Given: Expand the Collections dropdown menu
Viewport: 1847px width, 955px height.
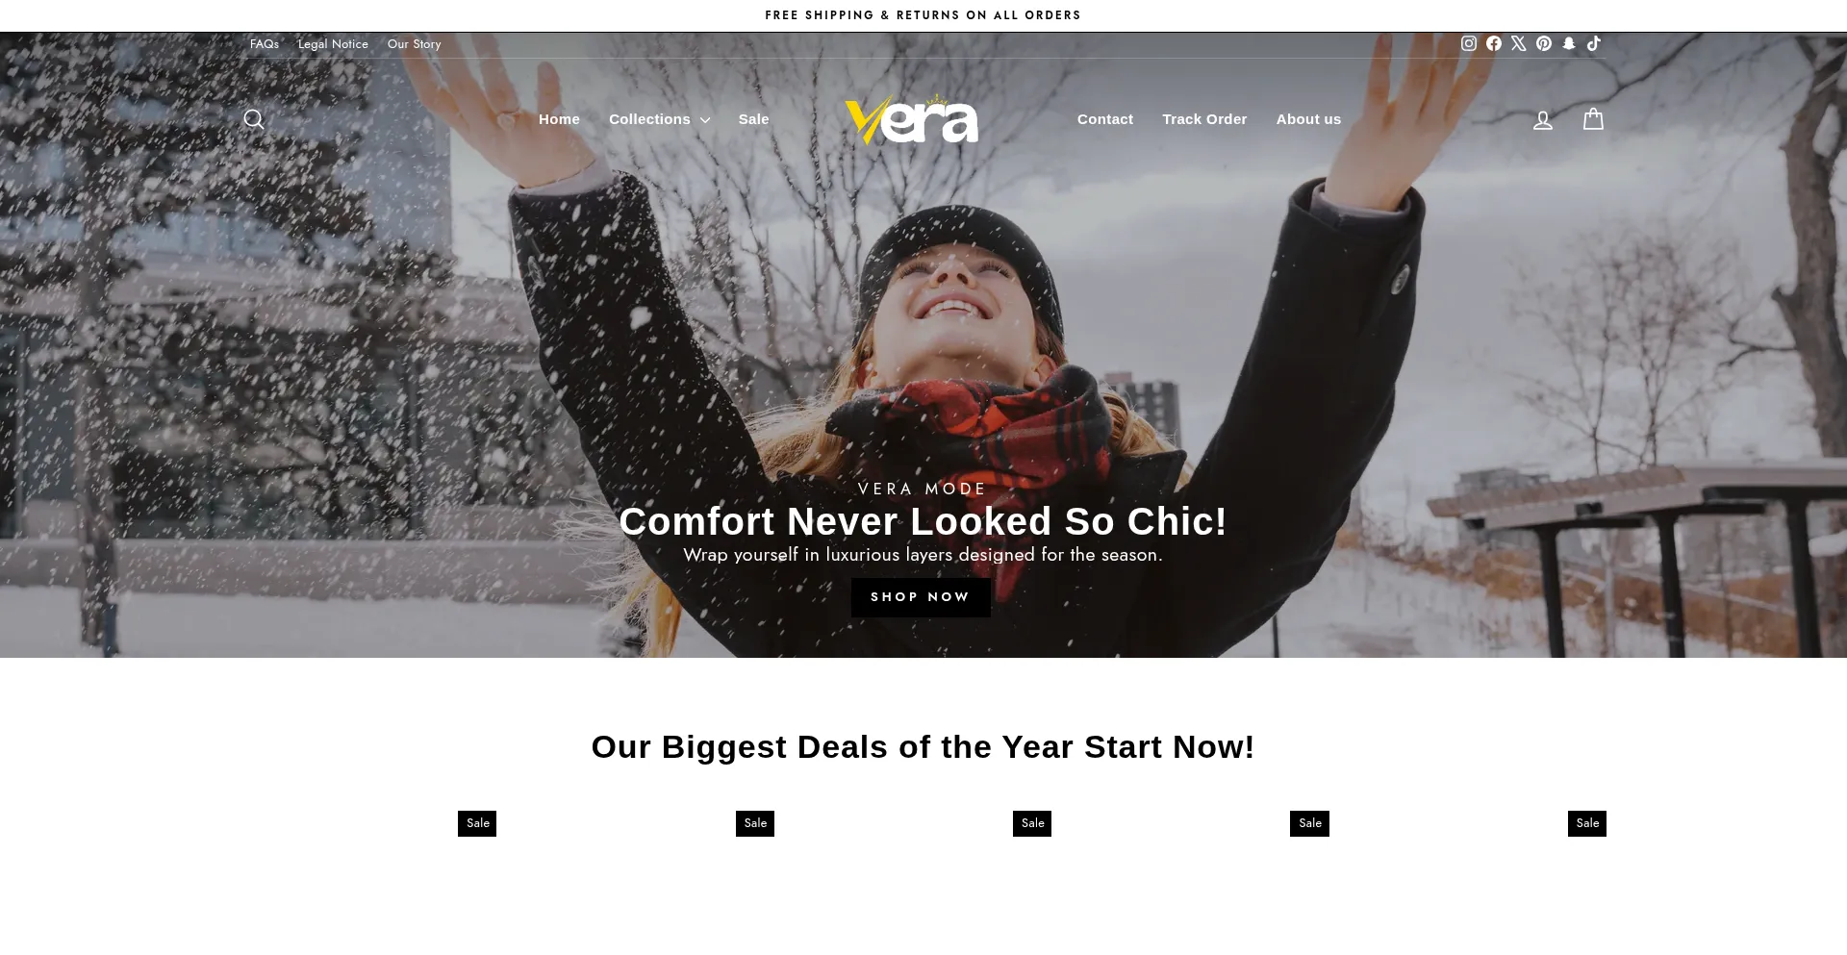Looking at the screenshot, I should (x=659, y=119).
